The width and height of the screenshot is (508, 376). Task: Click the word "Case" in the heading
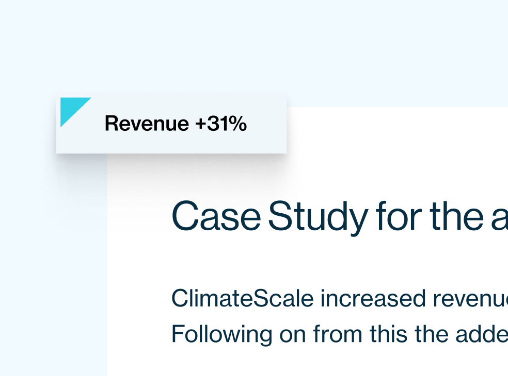[216, 216]
